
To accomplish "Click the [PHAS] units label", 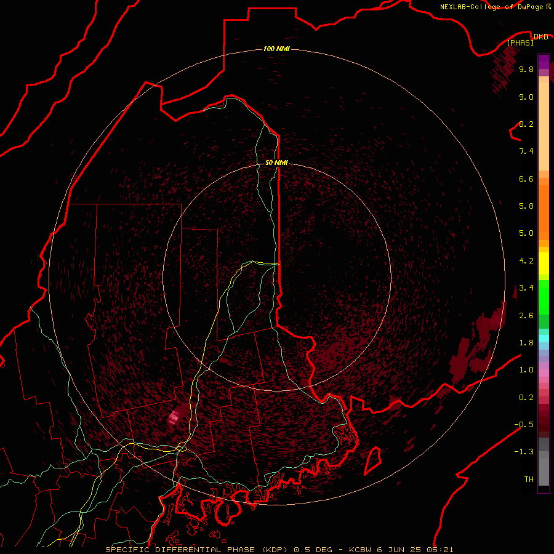I will pyautogui.click(x=520, y=42).
